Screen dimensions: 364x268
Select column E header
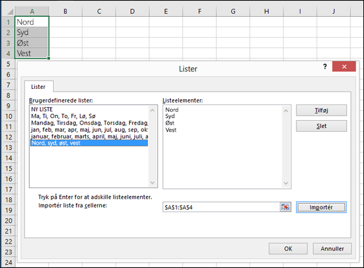(x=166, y=11)
